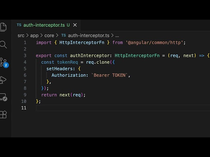Open the Extensions view
210x157 pixels.
3,114
